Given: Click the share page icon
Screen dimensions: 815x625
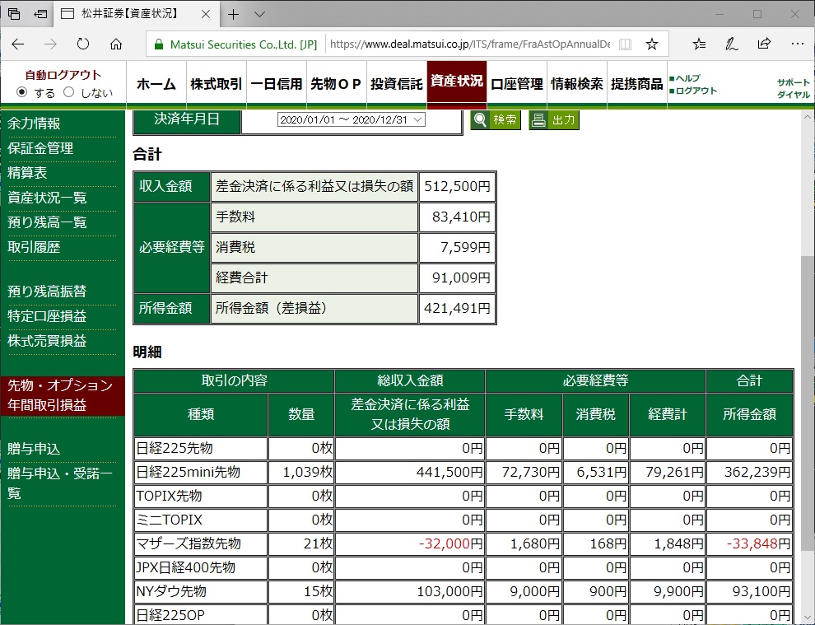Looking at the screenshot, I should (x=764, y=44).
